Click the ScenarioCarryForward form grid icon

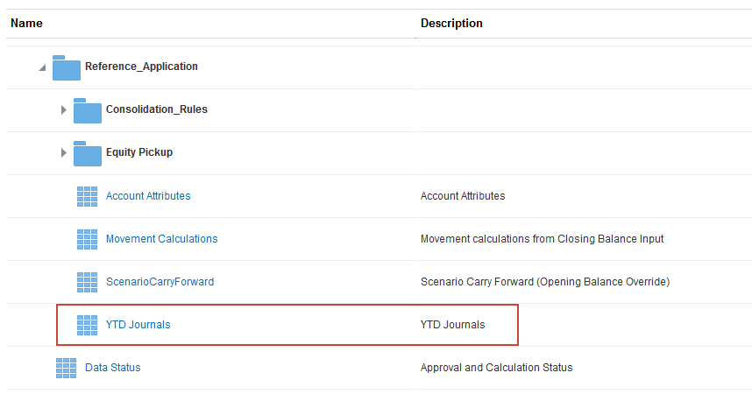[87, 282]
